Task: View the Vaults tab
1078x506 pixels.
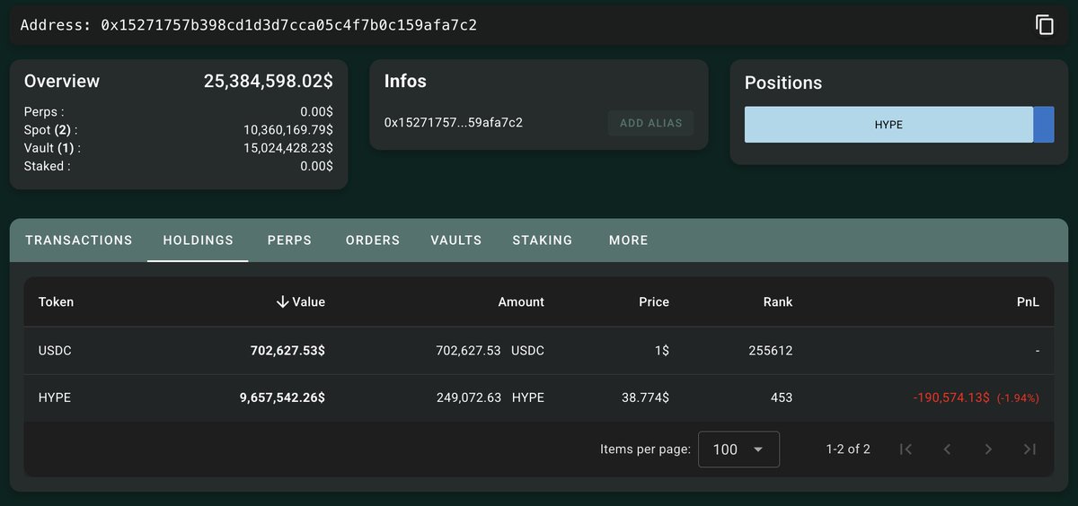Action: 456,240
